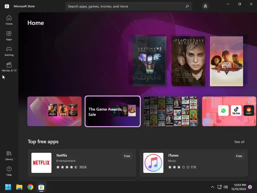Image resolution: width=257 pixels, height=193 pixels.
Task: Click the Top free apps heading
Action: point(43,142)
